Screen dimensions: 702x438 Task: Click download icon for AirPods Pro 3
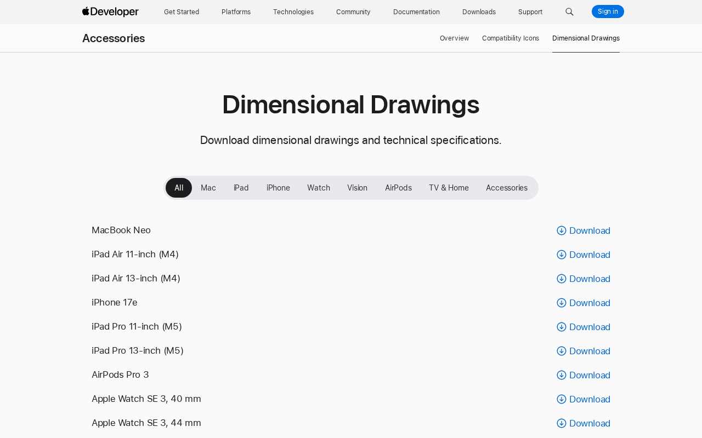tap(562, 375)
